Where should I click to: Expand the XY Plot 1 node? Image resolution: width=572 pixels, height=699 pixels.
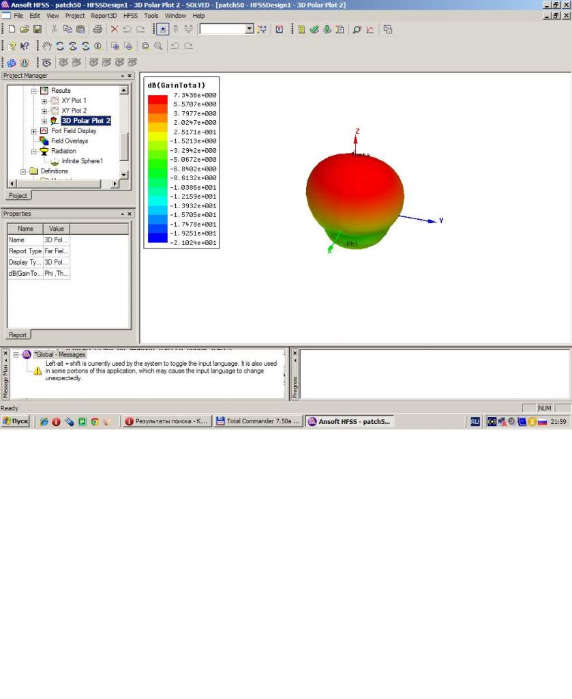pos(44,101)
